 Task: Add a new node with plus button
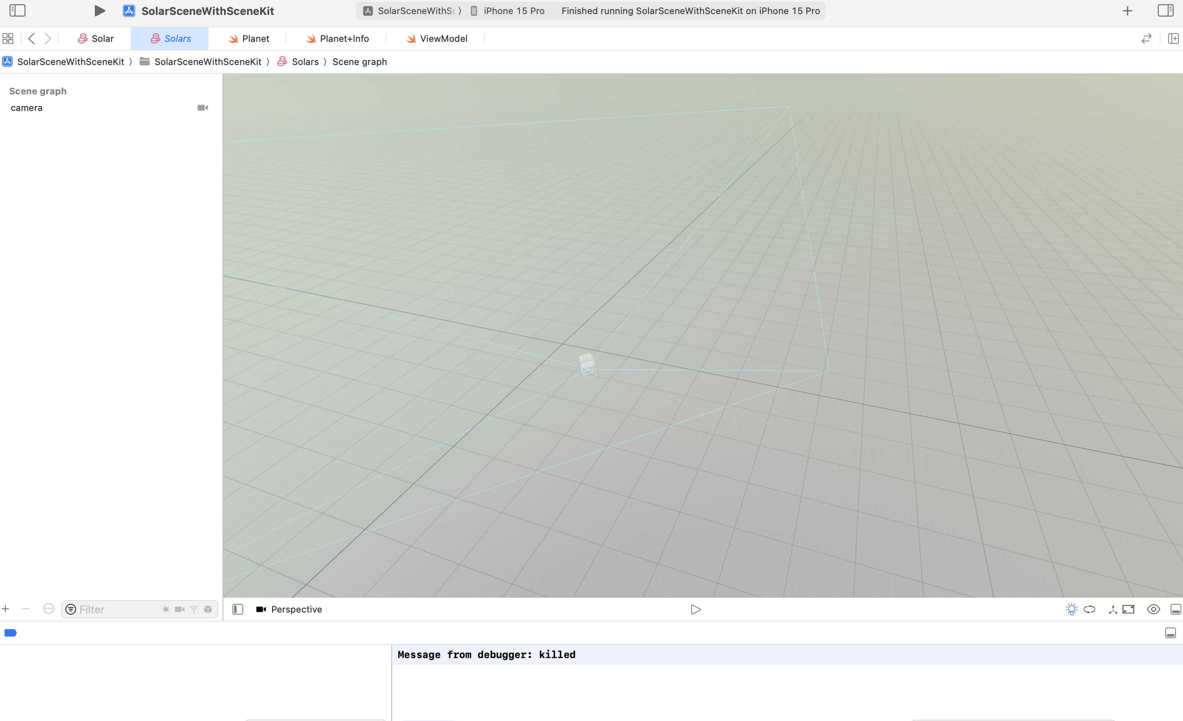(6, 609)
